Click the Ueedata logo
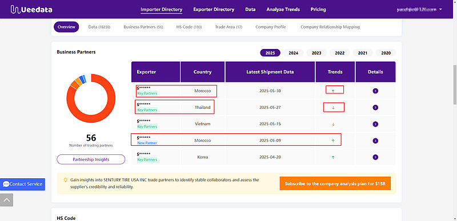The image size is (457, 221). click(x=31, y=9)
